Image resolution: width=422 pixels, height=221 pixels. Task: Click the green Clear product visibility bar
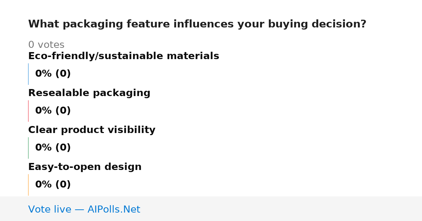click(28, 148)
